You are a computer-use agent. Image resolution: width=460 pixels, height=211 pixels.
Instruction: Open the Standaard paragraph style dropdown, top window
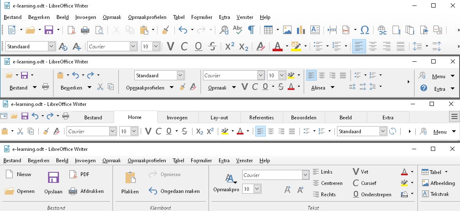(52, 46)
